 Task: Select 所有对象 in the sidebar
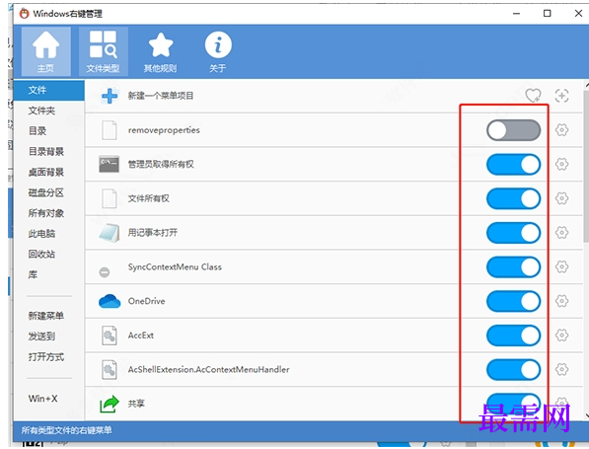46,213
